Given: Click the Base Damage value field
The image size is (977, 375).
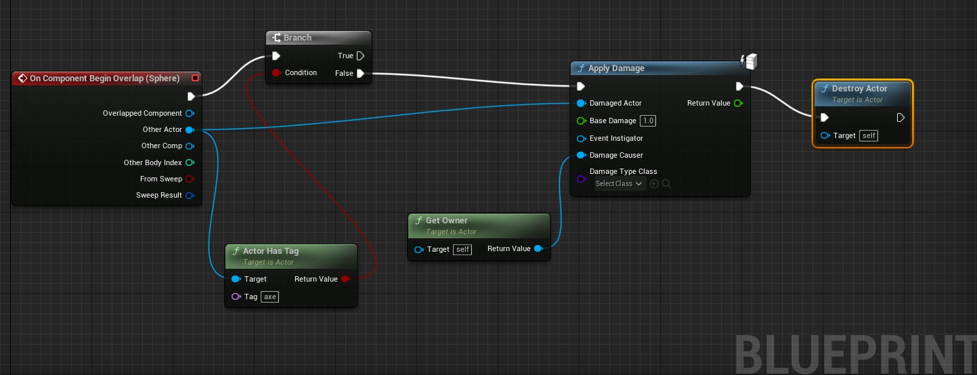Looking at the screenshot, I should coord(648,121).
